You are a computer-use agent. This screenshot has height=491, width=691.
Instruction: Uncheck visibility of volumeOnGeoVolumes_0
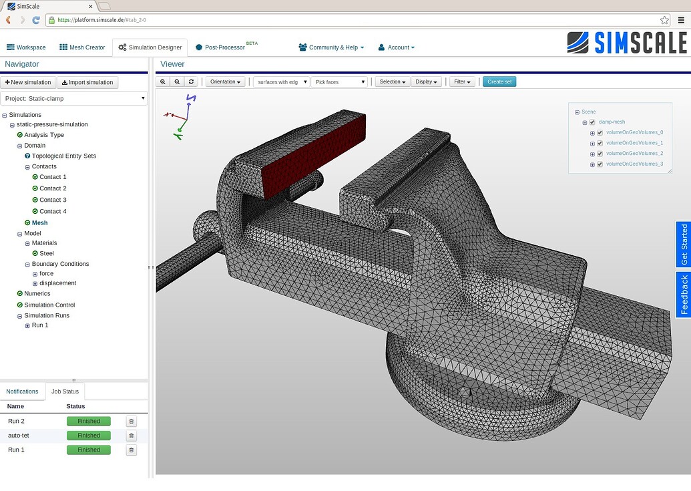click(x=600, y=132)
